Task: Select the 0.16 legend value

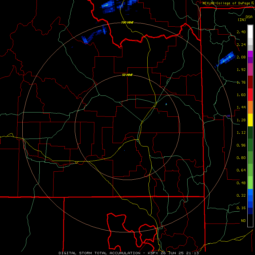Action: [241, 208]
